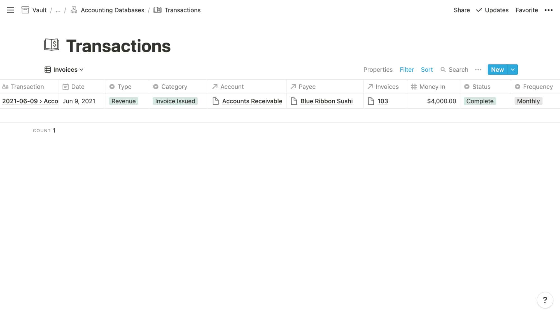Click the Accounting Databases icon in breadcrumb
The width and height of the screenshot is (560, 315).
(73, 10)
